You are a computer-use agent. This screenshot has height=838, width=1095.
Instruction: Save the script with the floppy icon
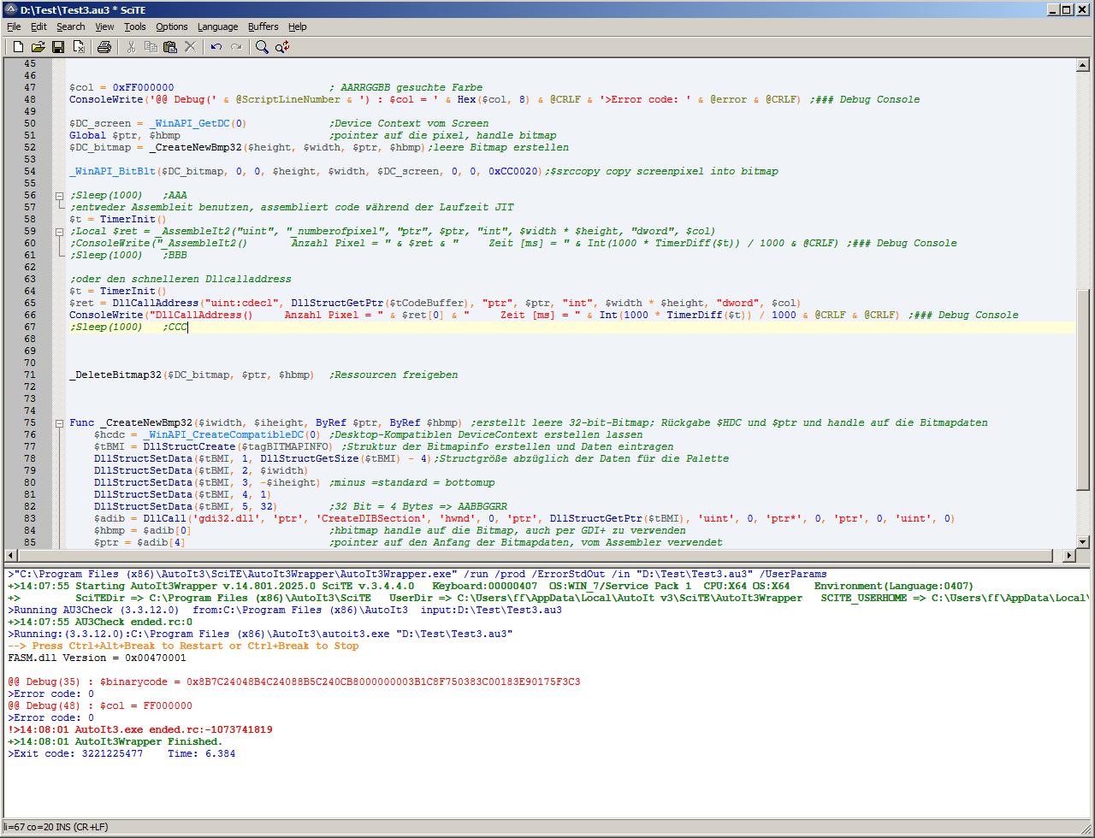point(58,47)
